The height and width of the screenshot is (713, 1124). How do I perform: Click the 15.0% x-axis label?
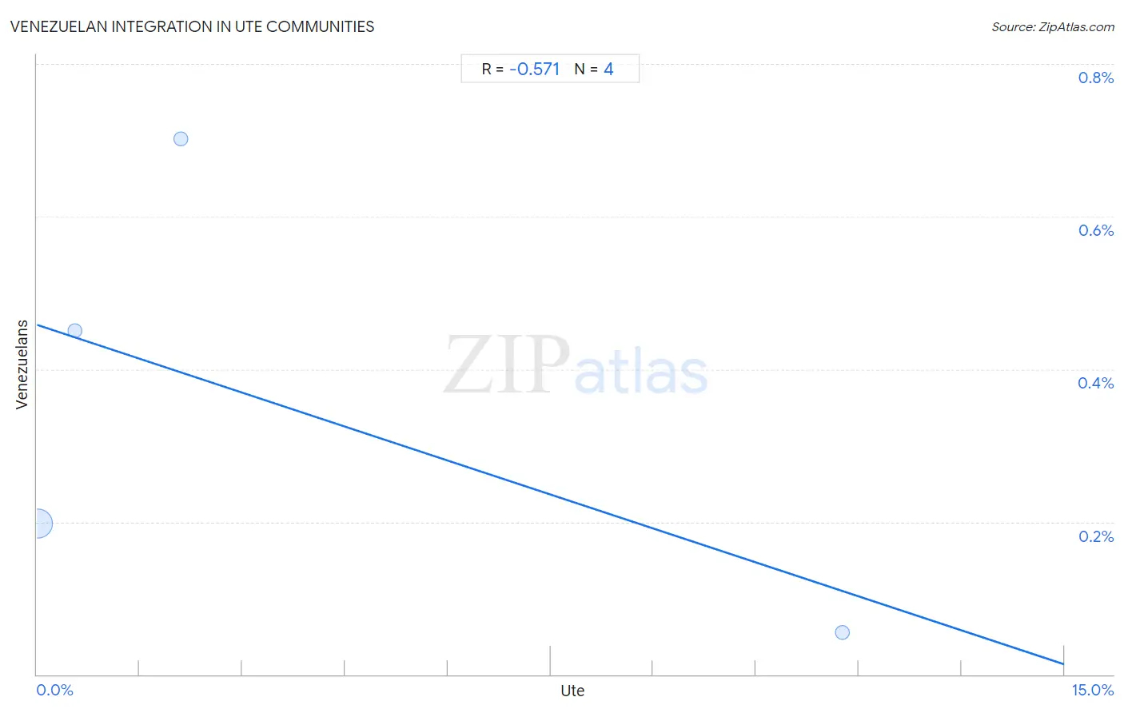[1093, 690]
